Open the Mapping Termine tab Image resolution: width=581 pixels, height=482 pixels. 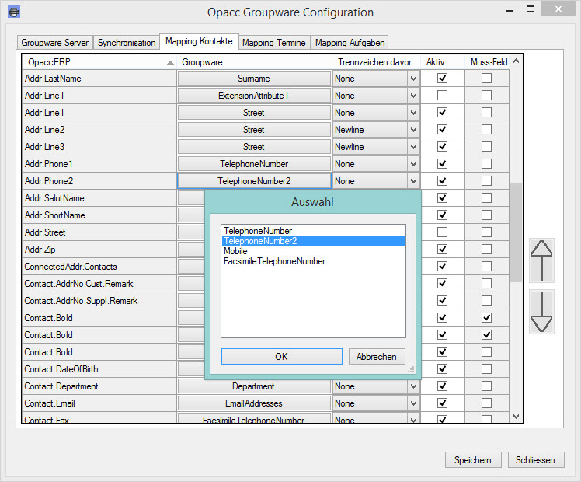274,43
